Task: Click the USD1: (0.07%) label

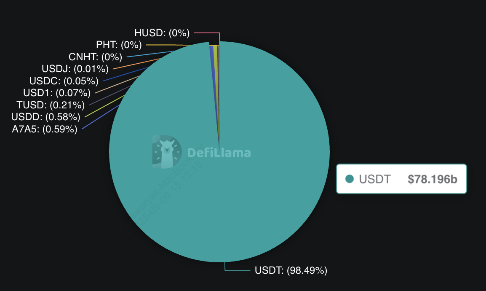Action: (x=57, y=92)
